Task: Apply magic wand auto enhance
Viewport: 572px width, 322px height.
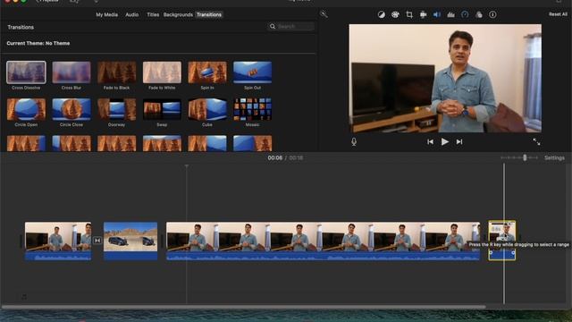Action: click(x=324, y=14)
